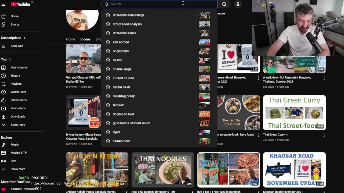Screen dimensions: 344x193
Task: Open the Downloads arrow icon
Action: click(x=3, y=117)
